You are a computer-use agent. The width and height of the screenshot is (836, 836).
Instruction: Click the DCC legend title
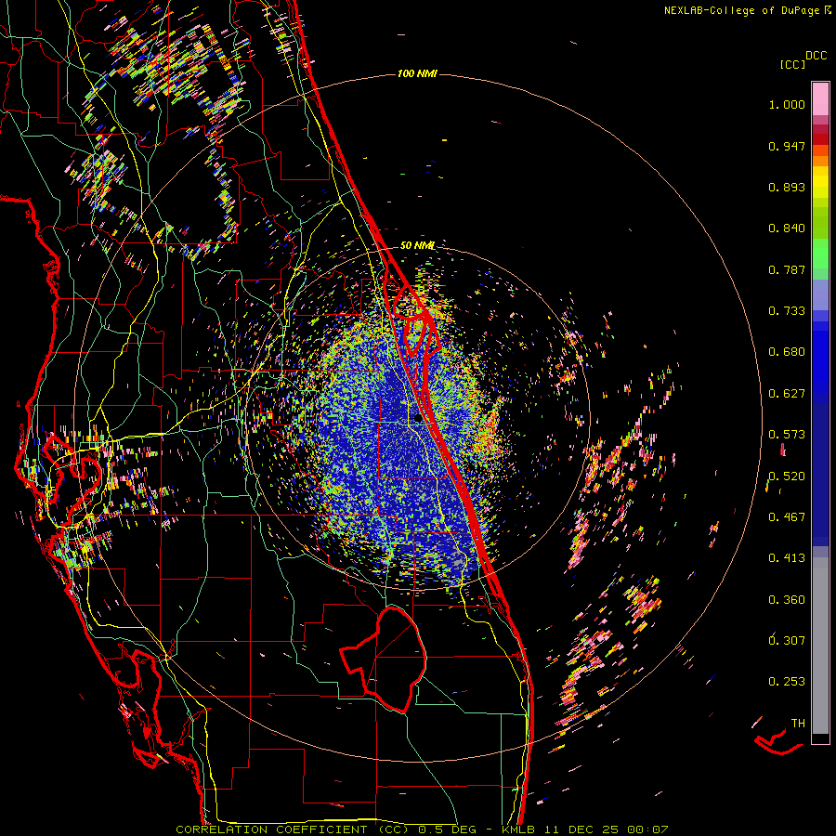coord(816,56)
